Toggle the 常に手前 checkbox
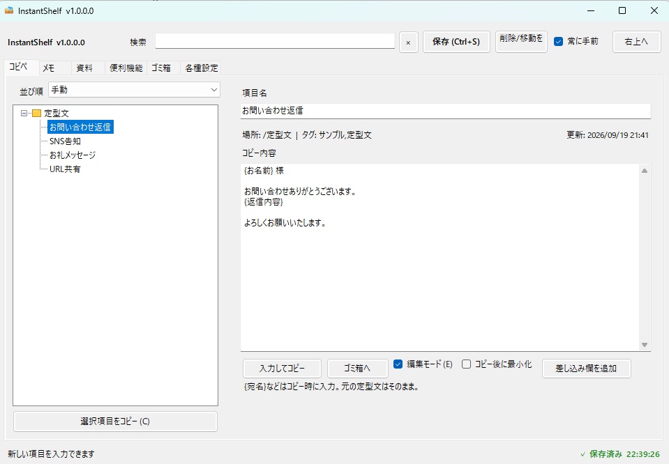 coord(558,41)
